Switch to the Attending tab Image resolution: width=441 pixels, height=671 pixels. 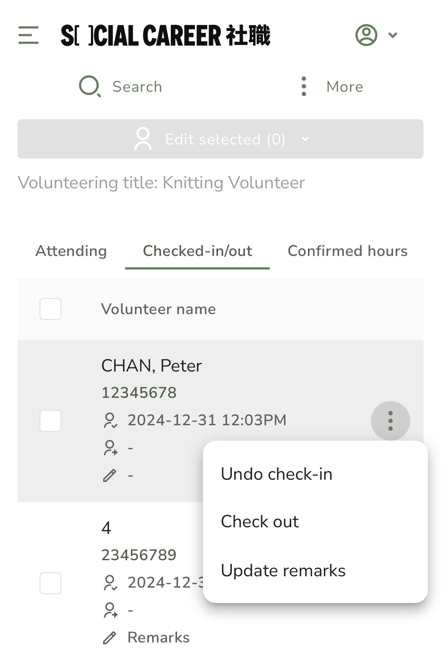[71, 251]
